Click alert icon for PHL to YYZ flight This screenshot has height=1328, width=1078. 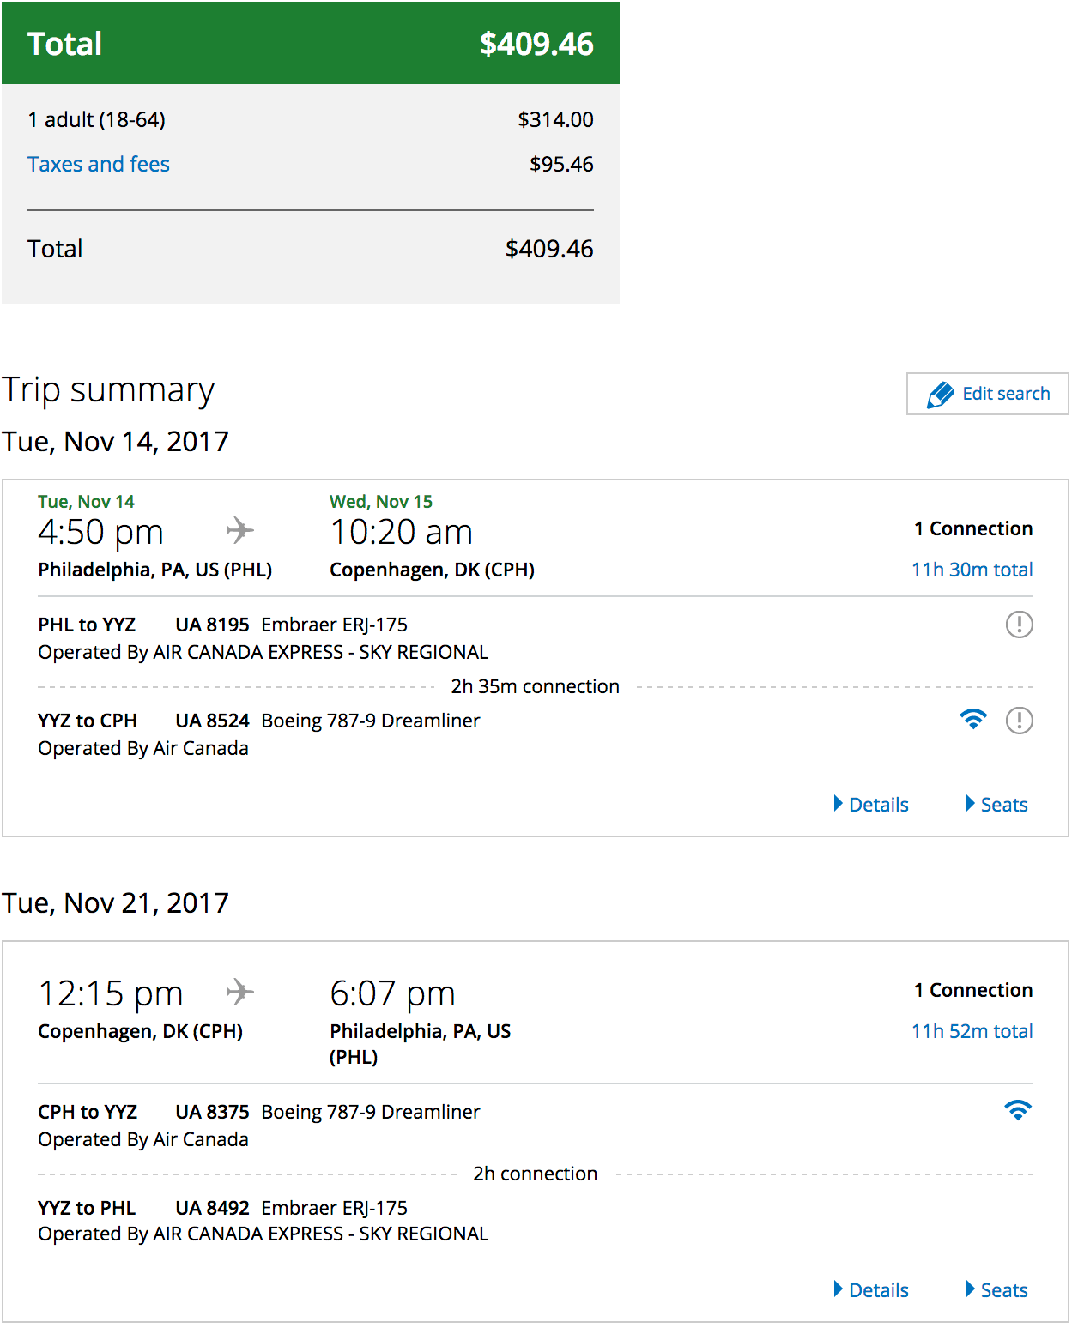click(1019, 625)
